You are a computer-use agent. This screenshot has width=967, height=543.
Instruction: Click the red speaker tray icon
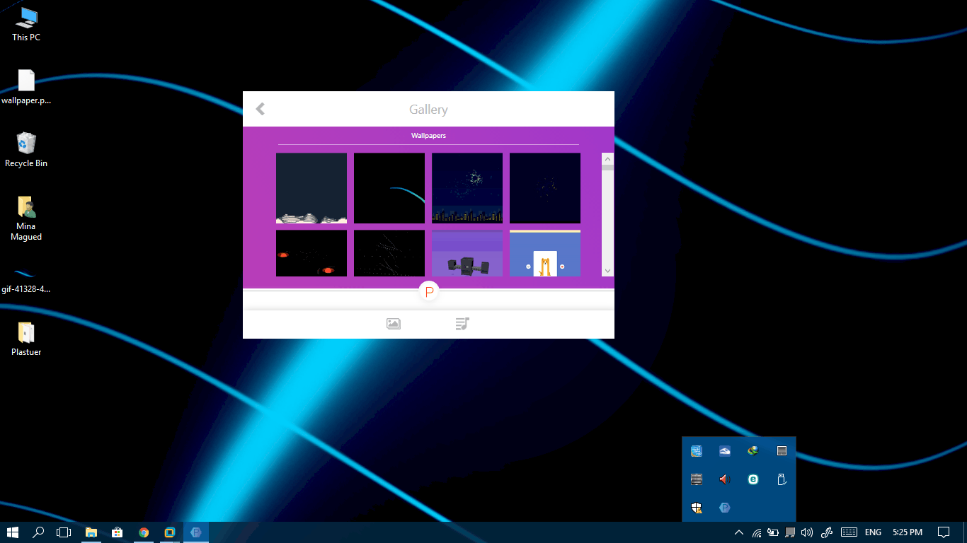[x=724, y=479]
